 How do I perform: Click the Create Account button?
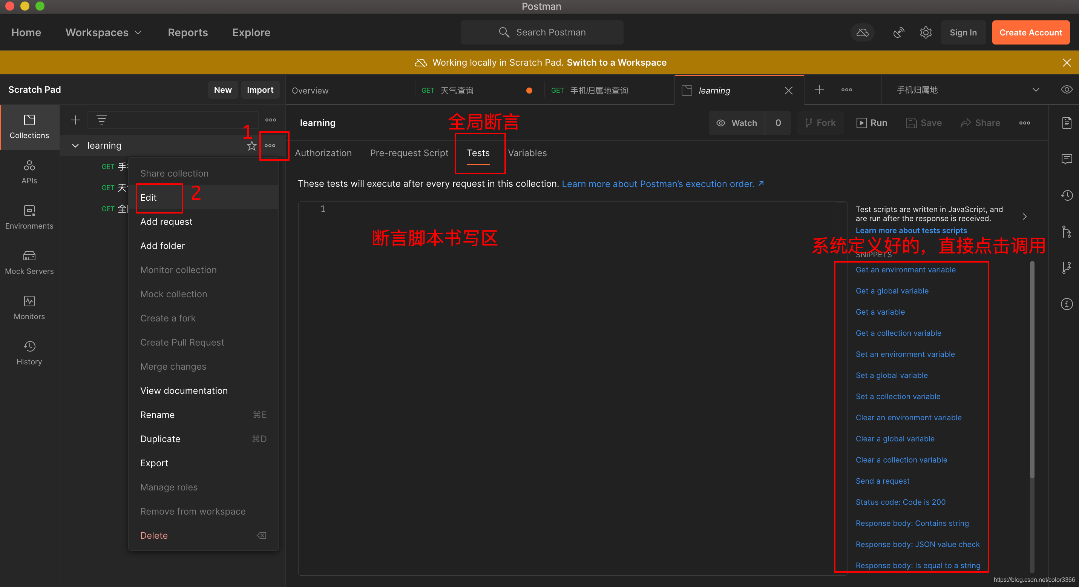click(x=1030, y=32)
